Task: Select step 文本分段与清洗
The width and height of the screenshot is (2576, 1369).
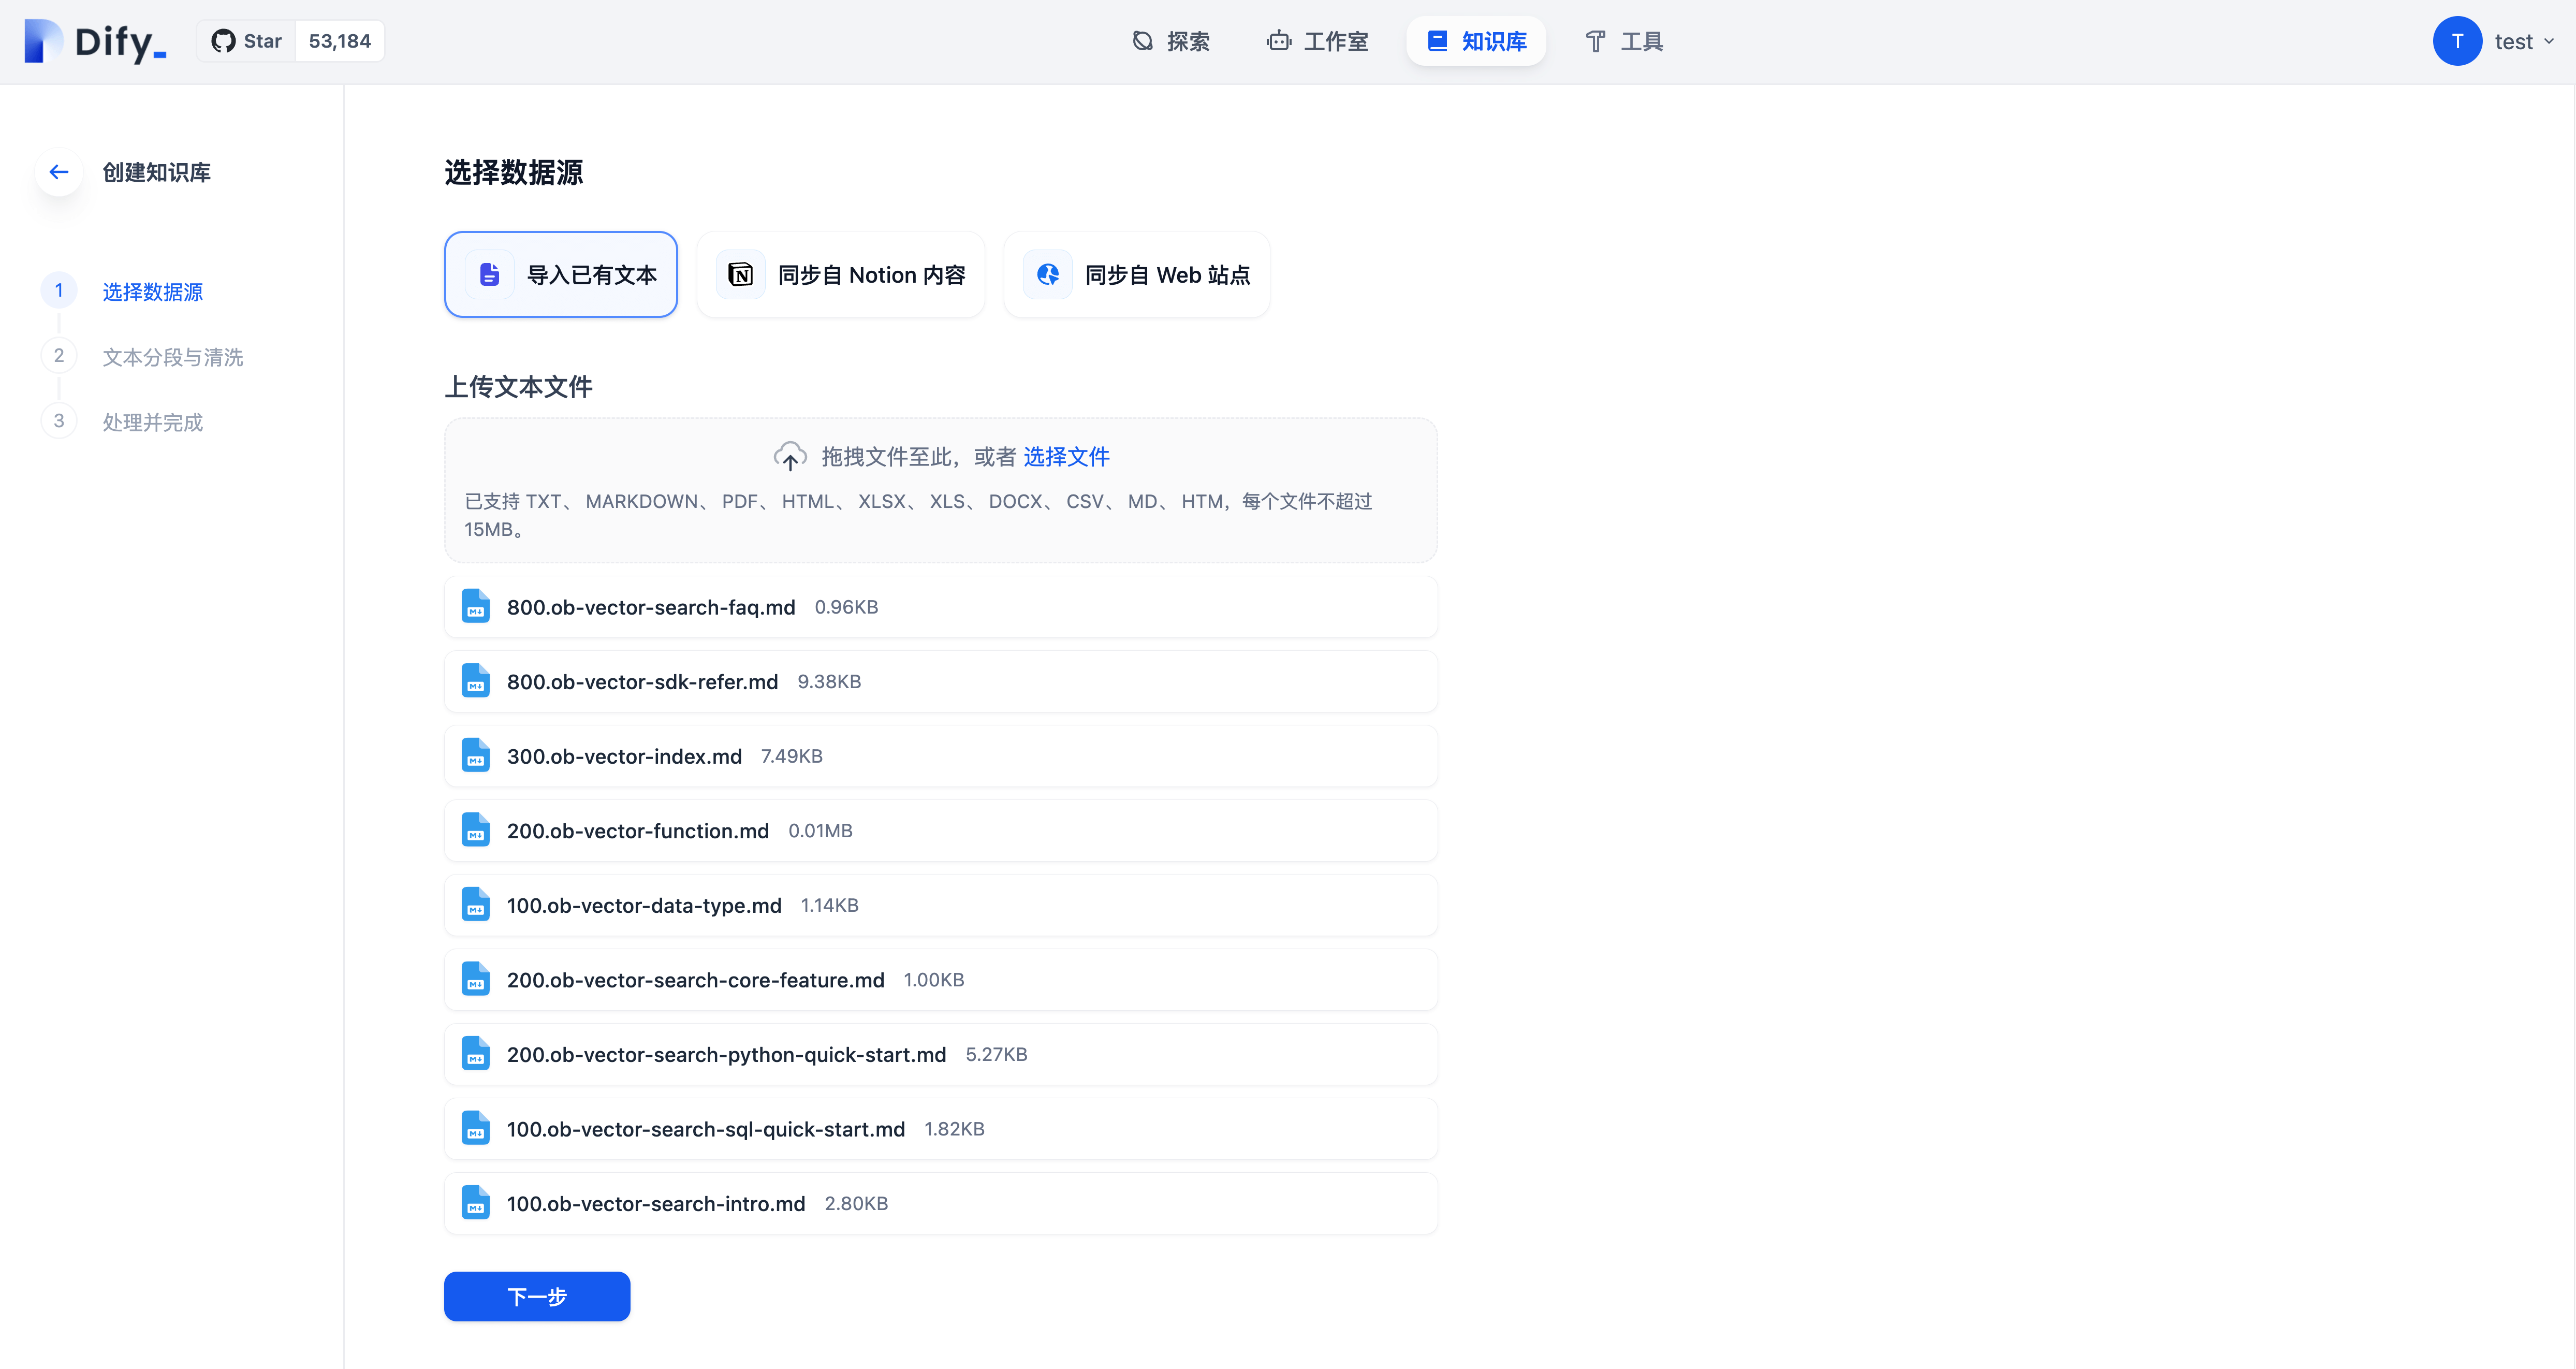Action: 172,356
